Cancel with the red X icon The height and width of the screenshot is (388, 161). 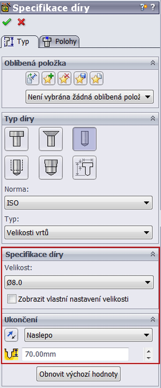21,22
